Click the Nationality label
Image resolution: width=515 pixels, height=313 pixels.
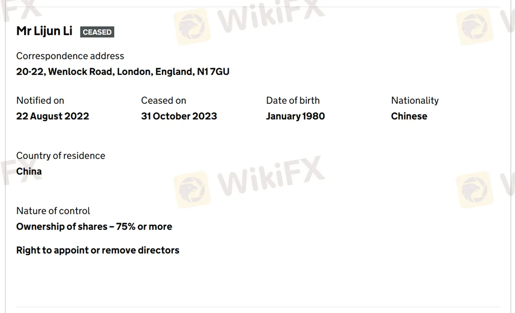click(x=415, y=101)
